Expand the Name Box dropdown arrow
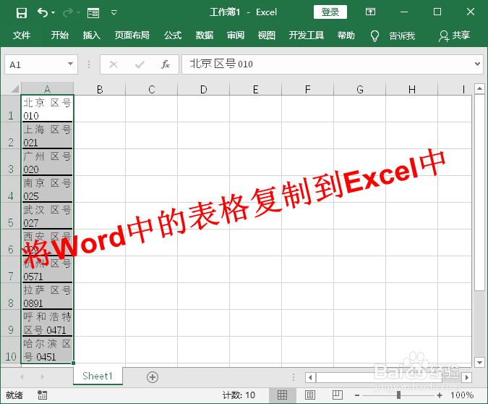Screen dimensions: 488x404 71,64
